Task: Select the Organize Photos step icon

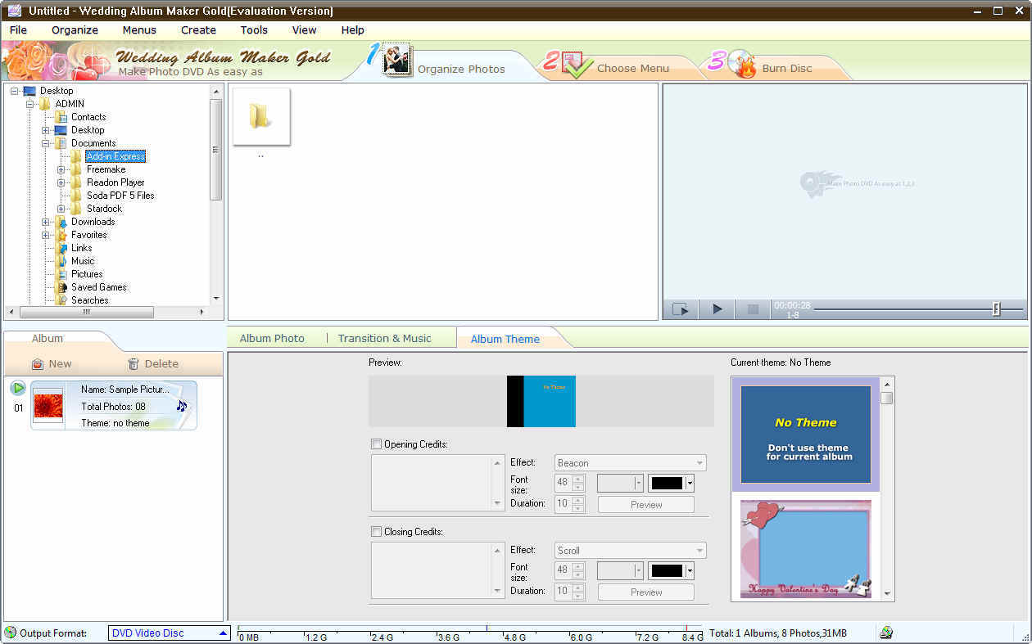Action: [398, 61]
